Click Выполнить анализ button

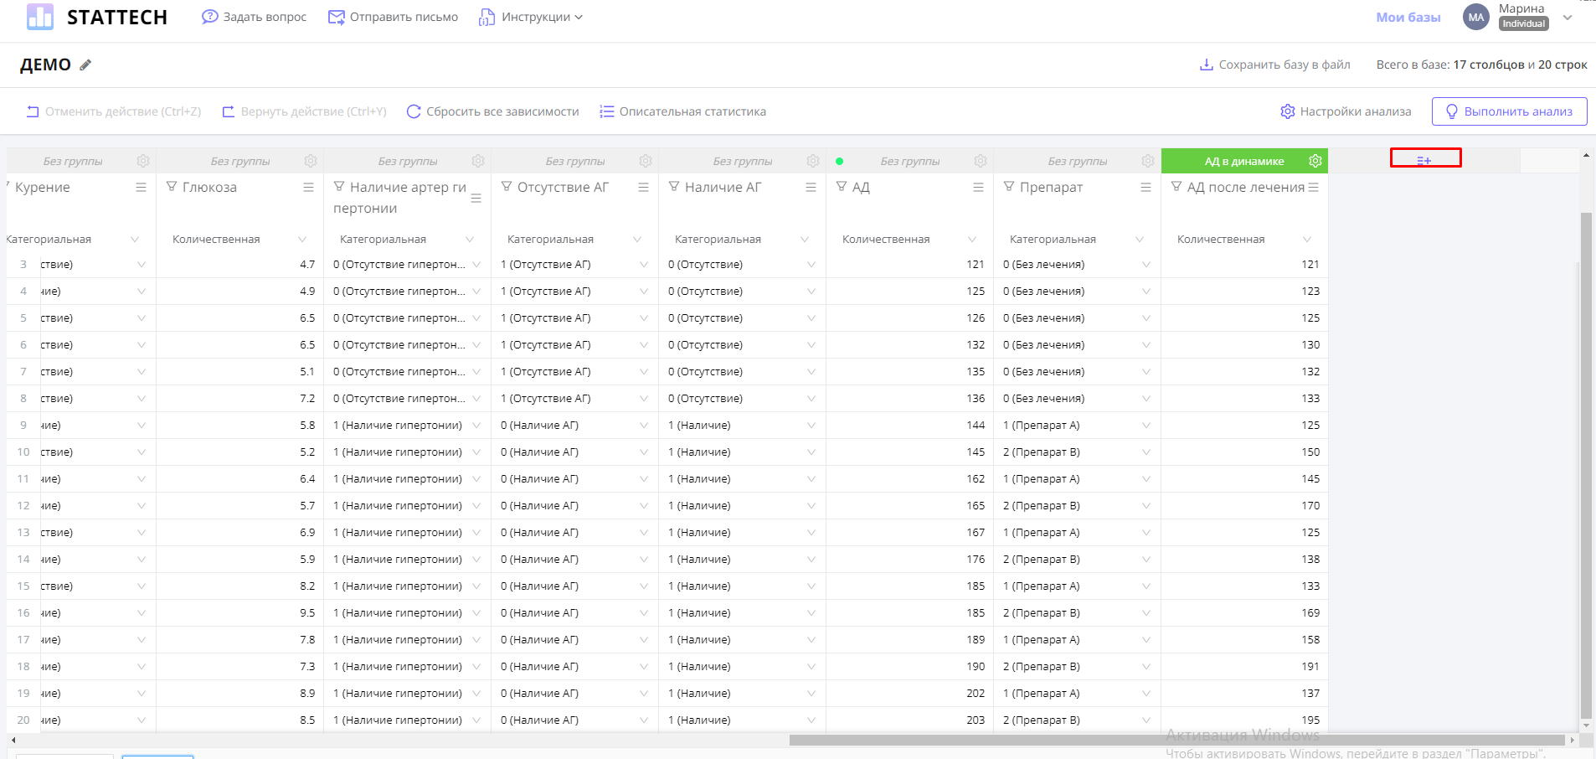click(x=1509, y=111)
